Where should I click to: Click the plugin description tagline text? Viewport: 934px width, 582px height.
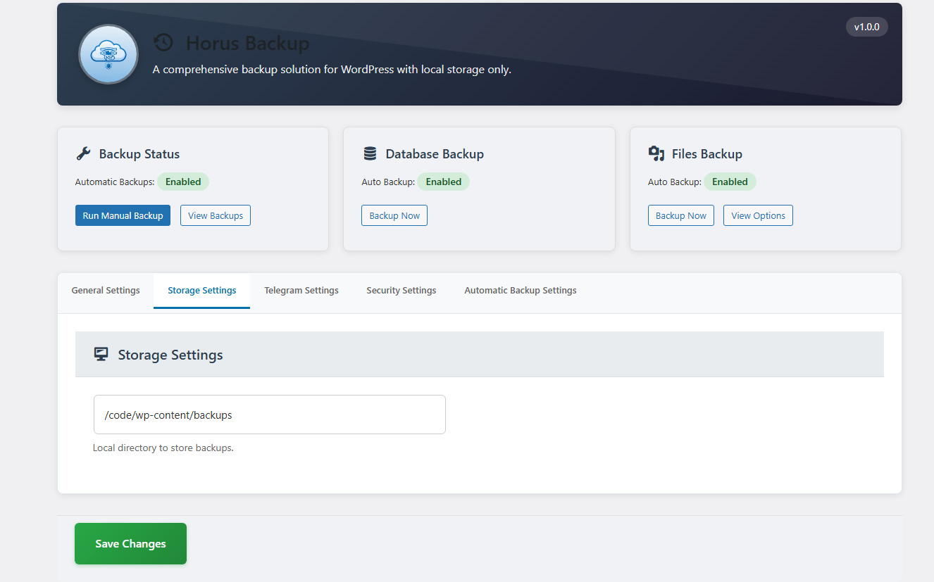[x=332, y=70]
